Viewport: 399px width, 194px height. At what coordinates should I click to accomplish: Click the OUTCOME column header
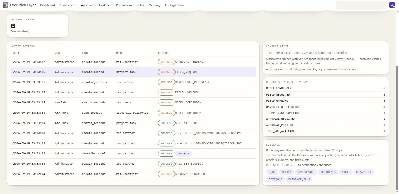[x=164, y=53]
